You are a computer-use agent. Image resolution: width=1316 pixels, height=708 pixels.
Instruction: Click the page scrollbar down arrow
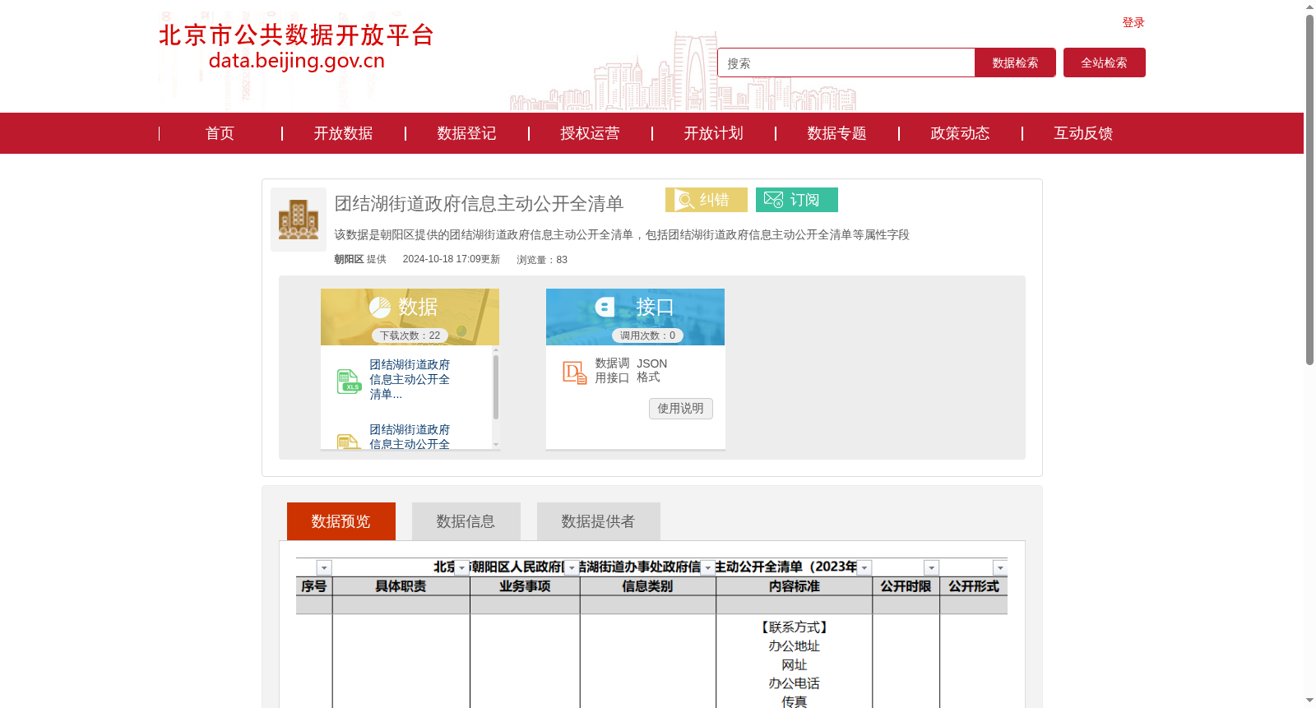click(1309, 701)
